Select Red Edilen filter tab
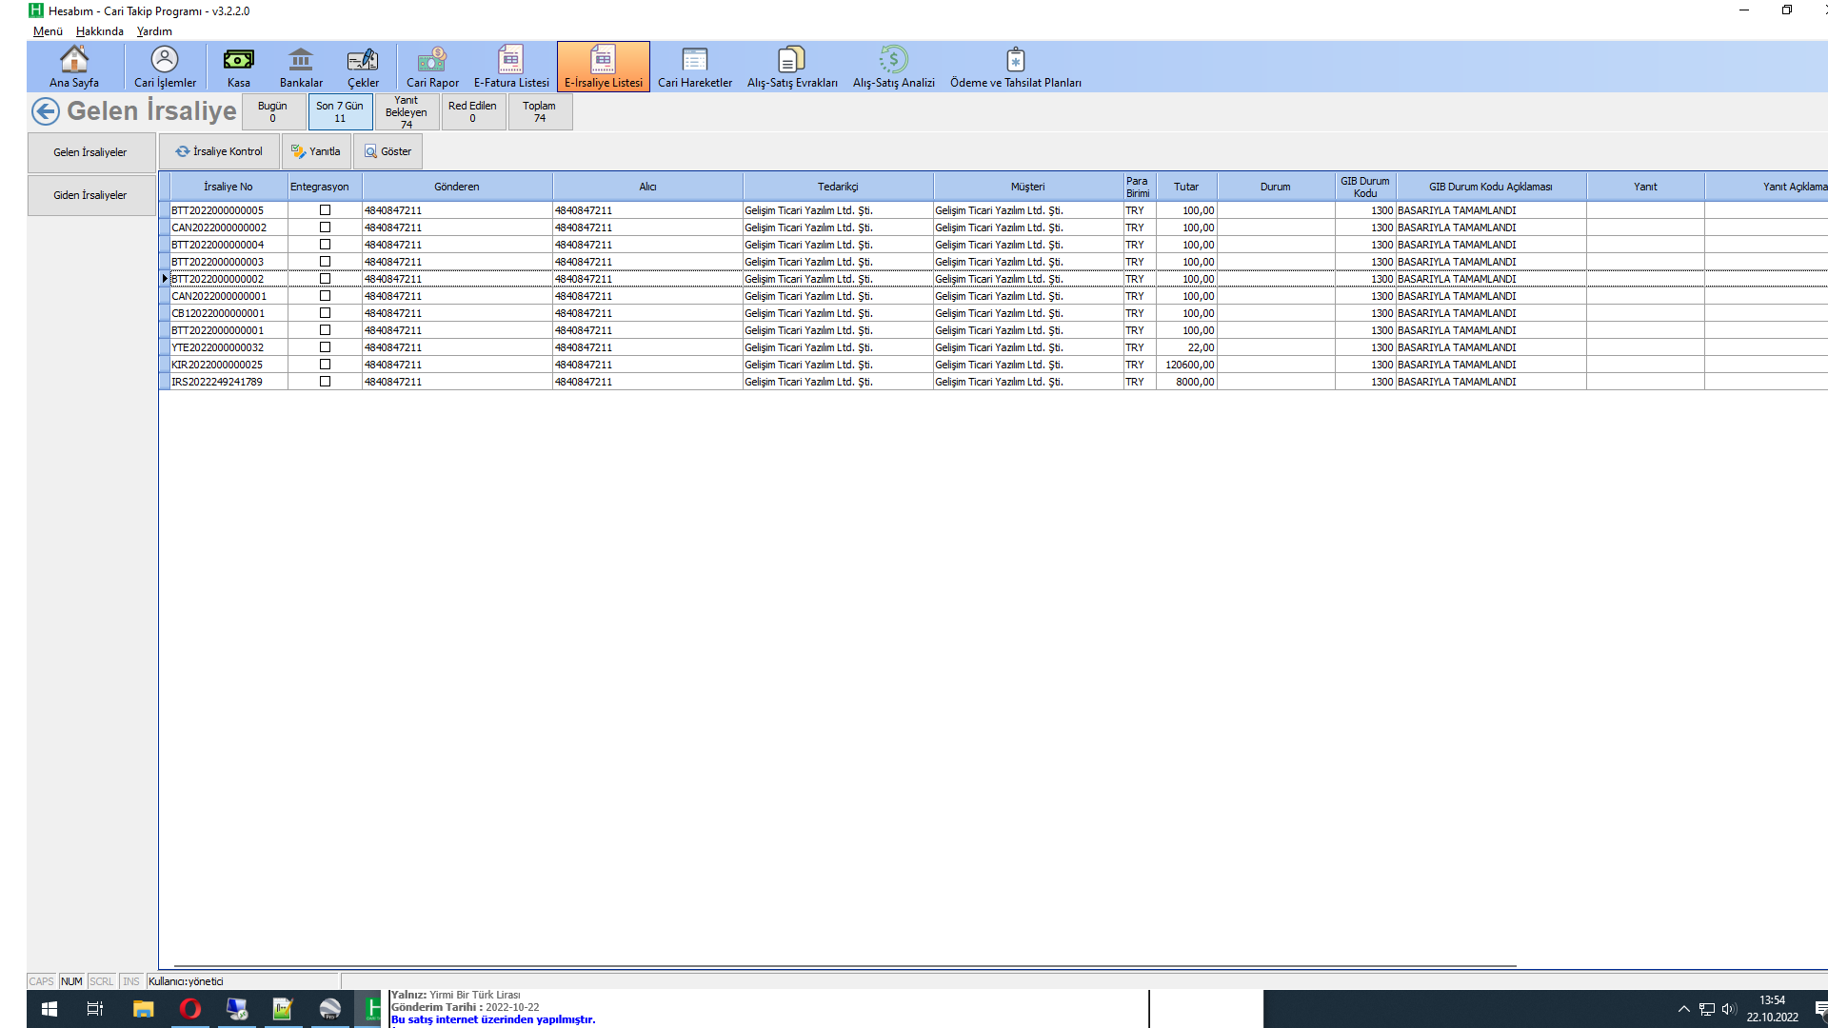The height and width of the screenshot is (1028, 1828). click(473, 111)
